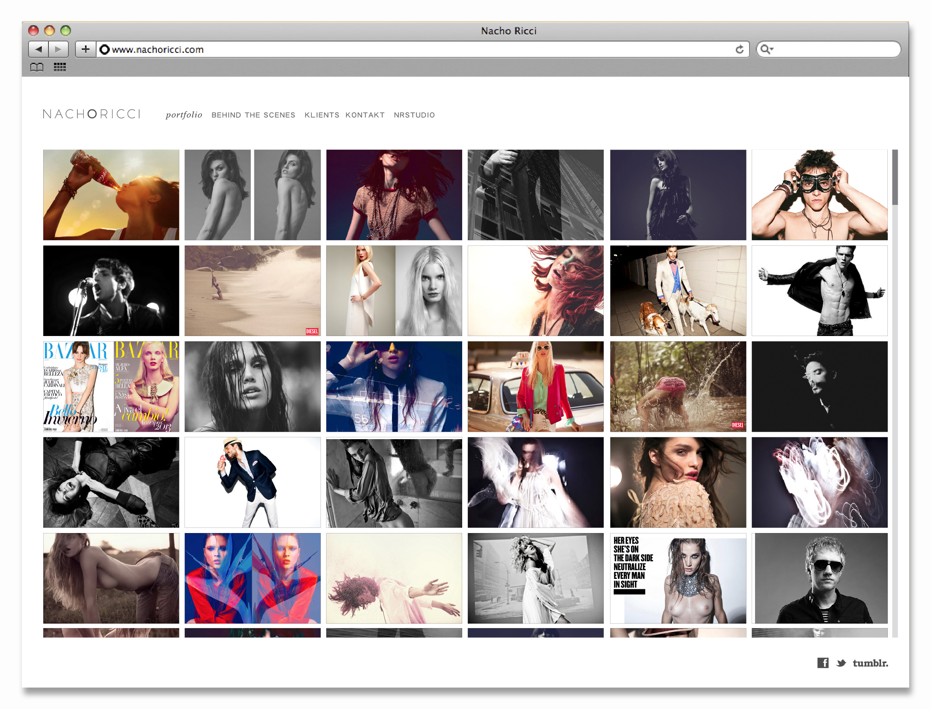Select the KLIENTS menu item
Image resolution: width=931 pixels, height=709 pixels.
point(322,115)
